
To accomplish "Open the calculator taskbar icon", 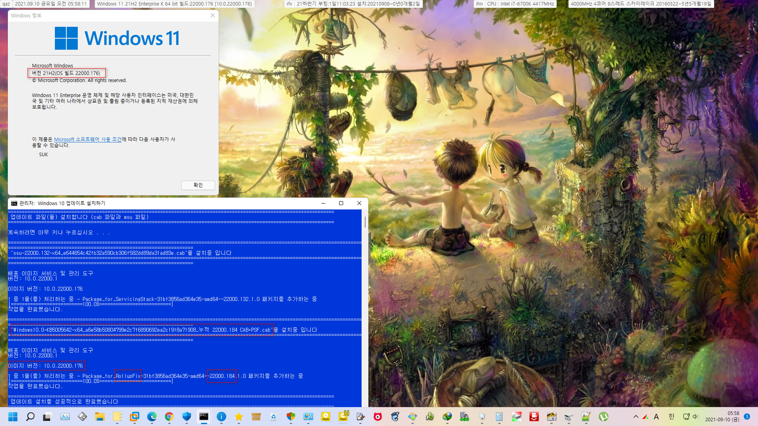I will 499,417.
